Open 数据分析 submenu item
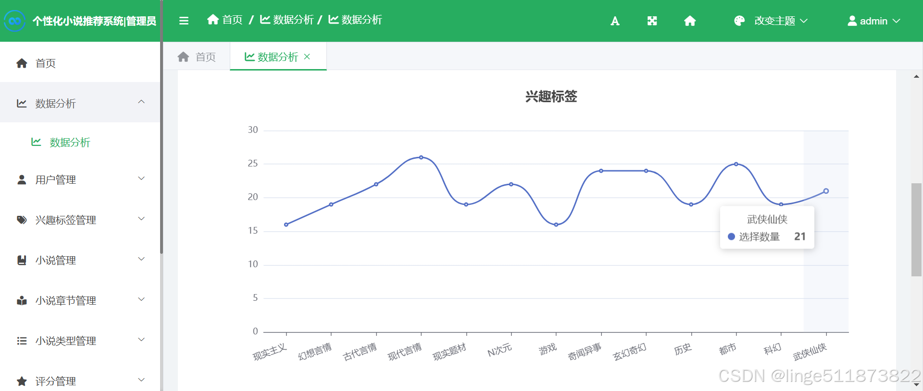The image size is (923, 391). coord(80,142)
